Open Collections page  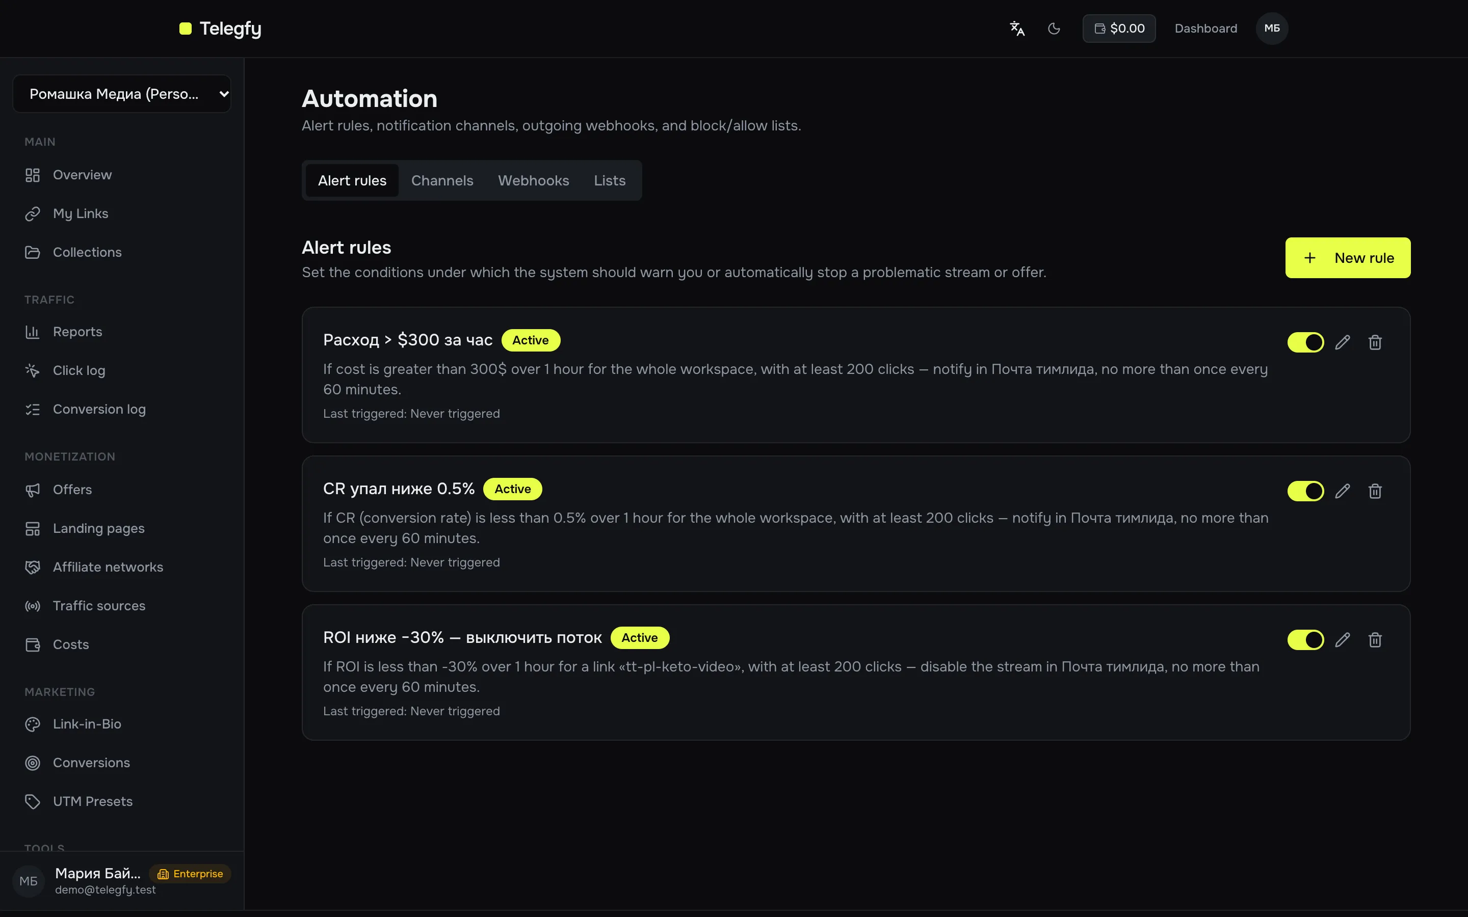coord(122,252)
